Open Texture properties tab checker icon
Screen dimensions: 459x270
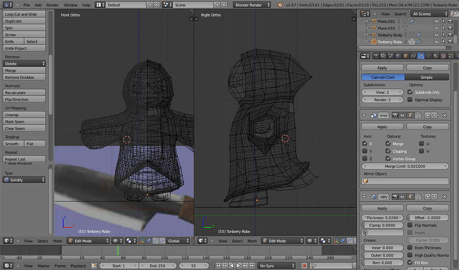pyautogui.click(x=443, y=56)
